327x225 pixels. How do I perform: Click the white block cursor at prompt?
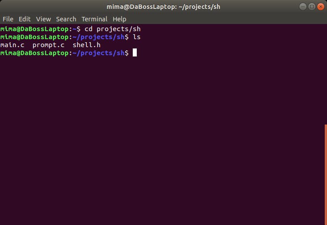(135, 52)
